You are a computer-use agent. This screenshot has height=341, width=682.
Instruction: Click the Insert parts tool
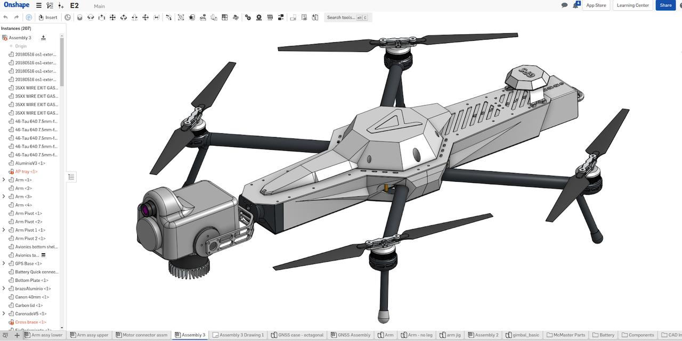click(48, 17)
